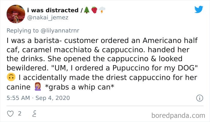Screen dimensions: 210x122
Task: Click the strawberry emoji in display name
Action: click(94, 10)
